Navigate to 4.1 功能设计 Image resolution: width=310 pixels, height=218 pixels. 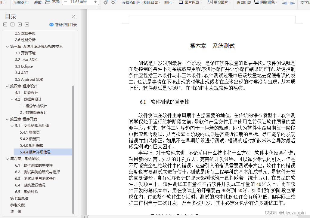(26, 93)
